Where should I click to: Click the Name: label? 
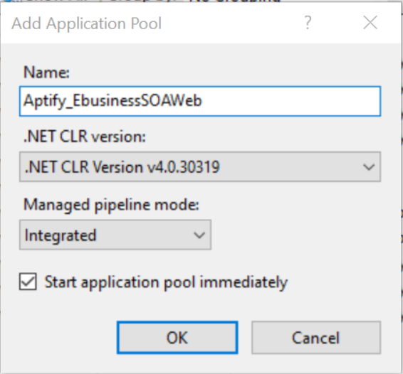click(x=46, y=72)
